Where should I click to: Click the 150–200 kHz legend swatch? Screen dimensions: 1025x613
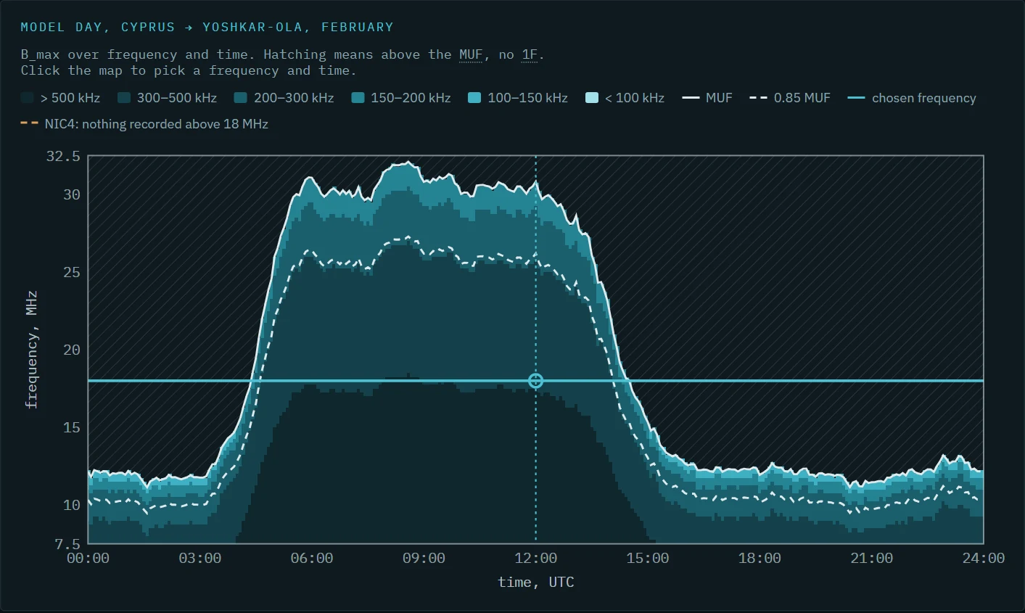(x=358, y=98)
